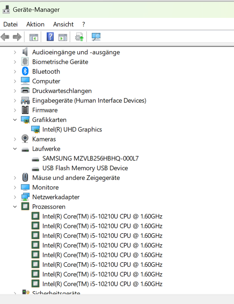Image resolution: width=234 pixels, height=304 pixels.
Task: Collapse the Prozessoren node
Action: click(15, 207)
